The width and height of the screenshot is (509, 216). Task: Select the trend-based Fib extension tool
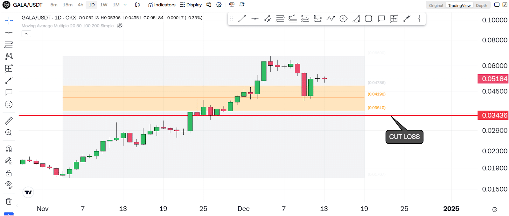pos(293,19)
